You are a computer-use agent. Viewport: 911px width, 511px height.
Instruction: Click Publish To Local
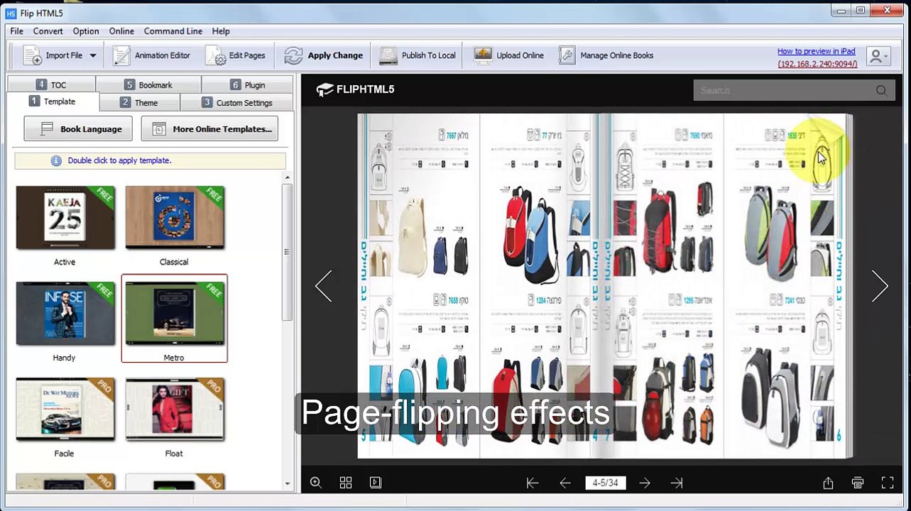(x=418, y=55)
